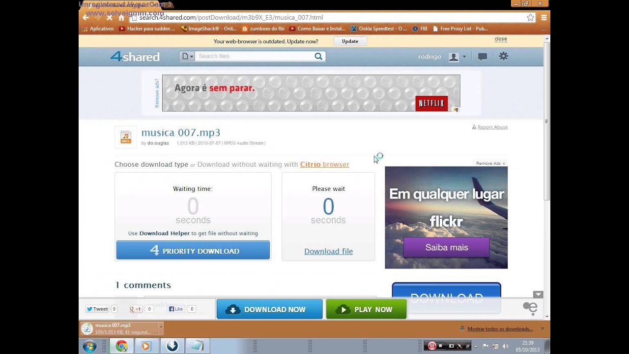Open the 'zumbisex do fbi' bookmark
Image resolution: width=629 pixels, height=354 pixels.
point(263,29)
